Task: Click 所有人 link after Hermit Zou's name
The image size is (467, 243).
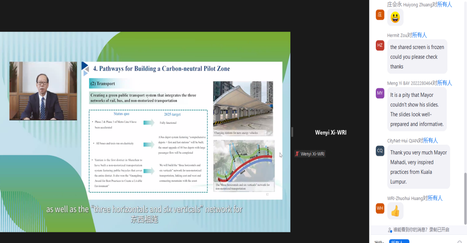Action: point(419,35)
